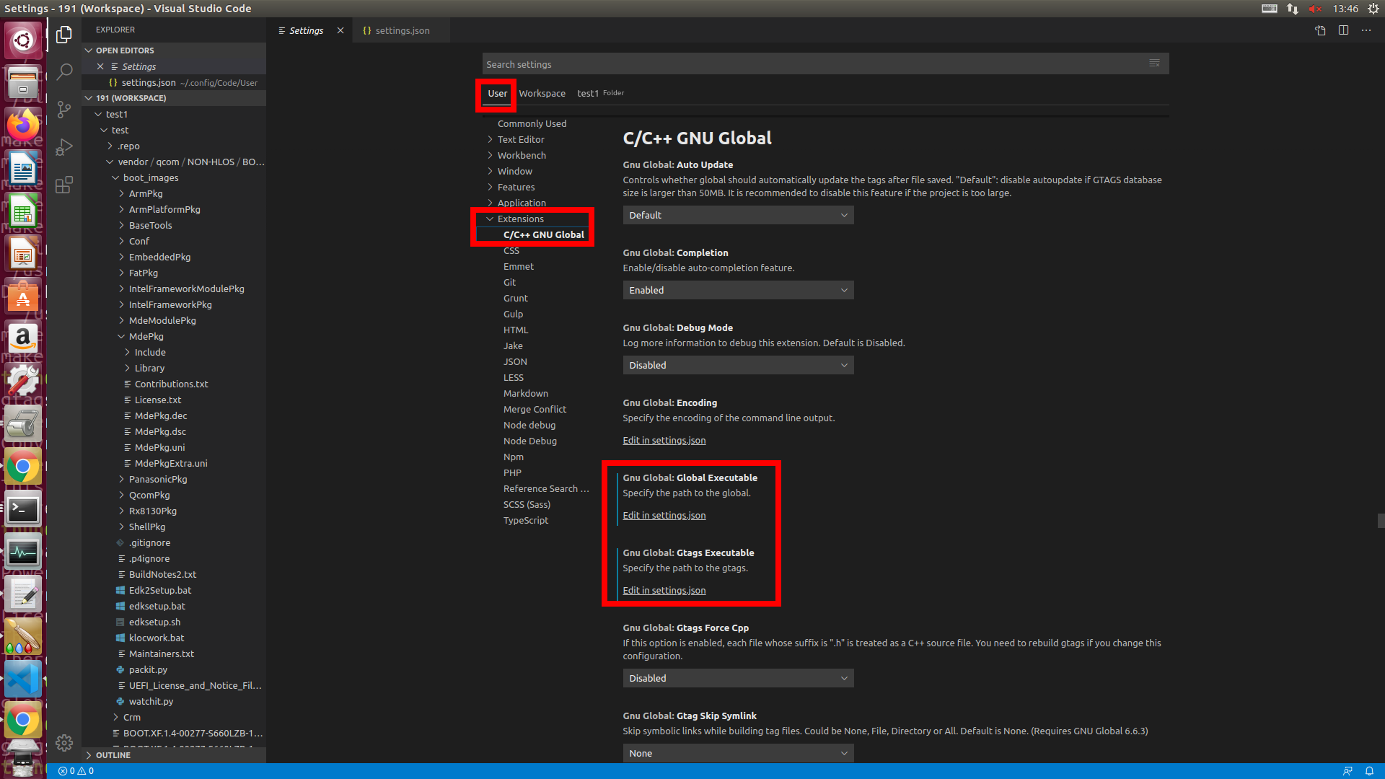The image size is (1385, 779).
Task: Open watchit.py in the explorer
Action: pos(151,701)
